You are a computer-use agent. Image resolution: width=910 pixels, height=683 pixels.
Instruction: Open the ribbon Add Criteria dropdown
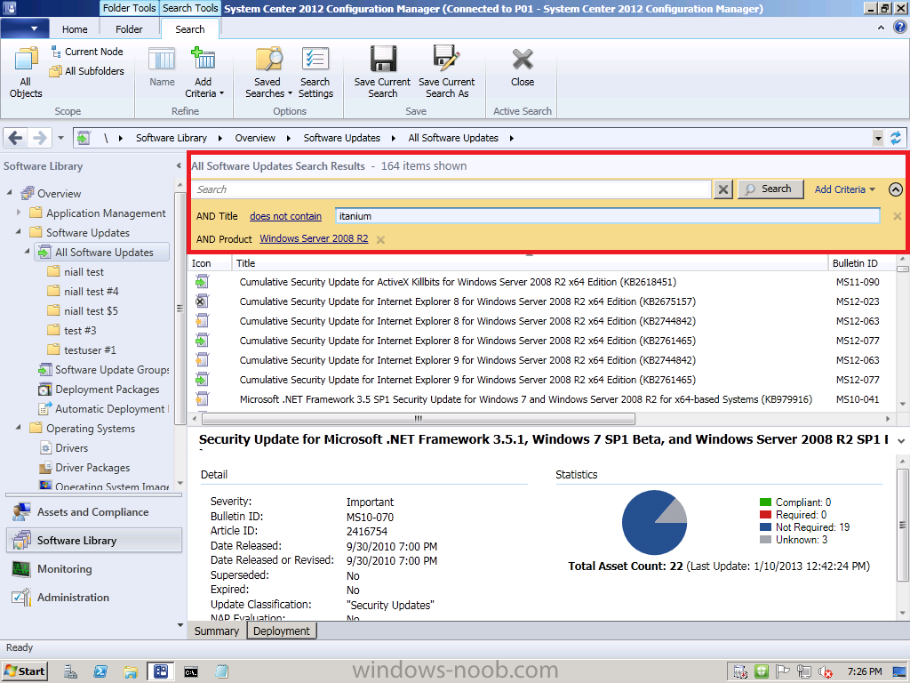pyautogui.click(x=204, y=72)
